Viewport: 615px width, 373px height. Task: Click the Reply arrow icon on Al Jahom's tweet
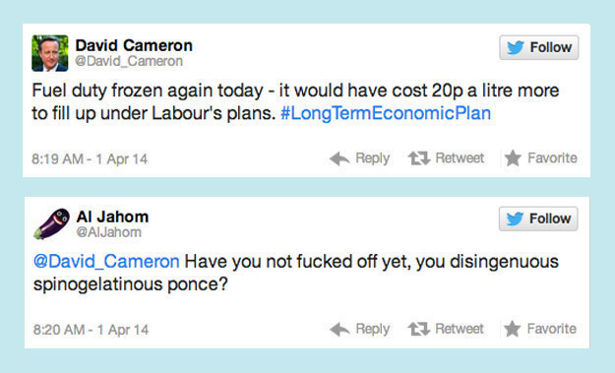pyautogui.click(x=339, y=329)
